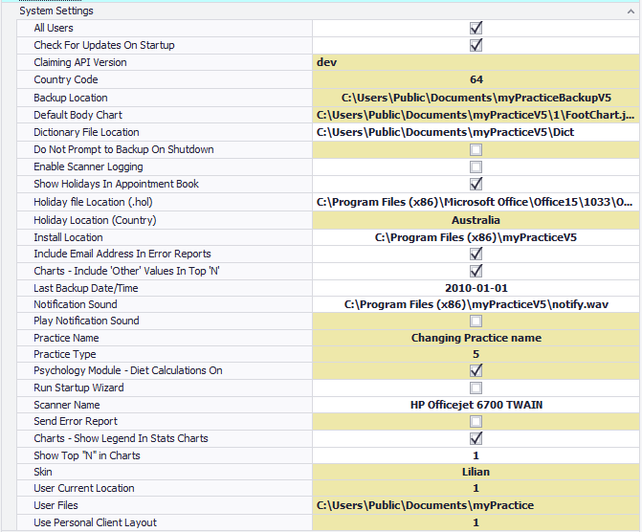Viewport: 642px width, 532px height.
Task: Select the Country Code value 64
Action: pos(476,79)
